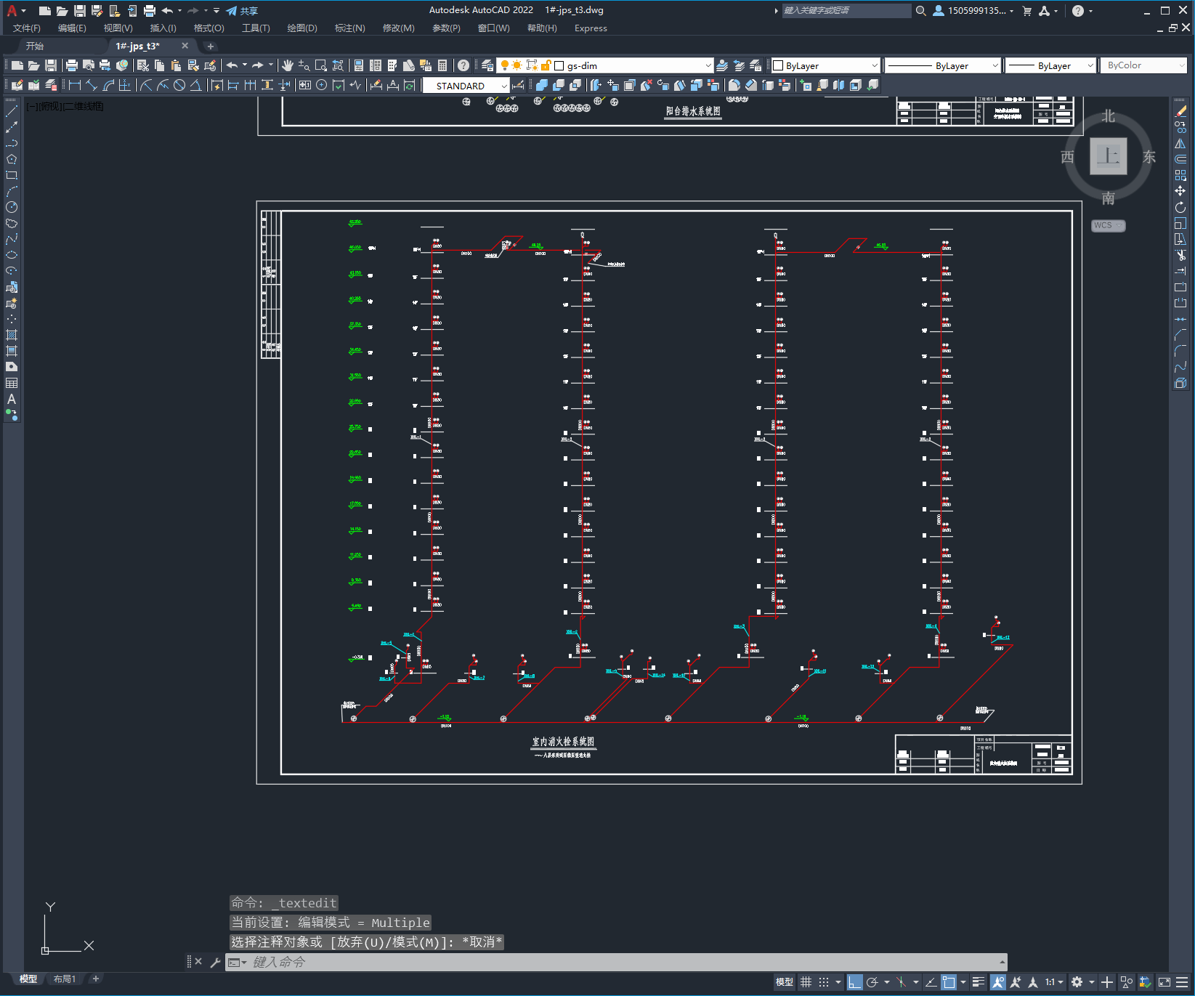Click the Plot printer icon
Viewport: 1195px width, 996px height.
[x=72, y=65]
